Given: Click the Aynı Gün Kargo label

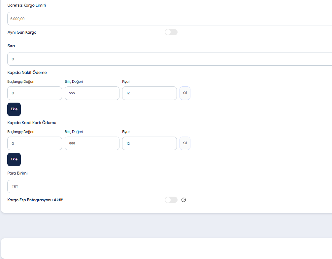Looking at the screenshot, I should 22,32.
